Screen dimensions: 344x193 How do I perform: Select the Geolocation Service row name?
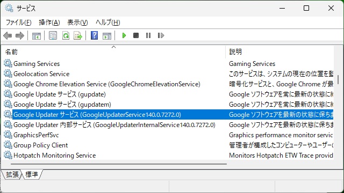[x=41, y=74]
